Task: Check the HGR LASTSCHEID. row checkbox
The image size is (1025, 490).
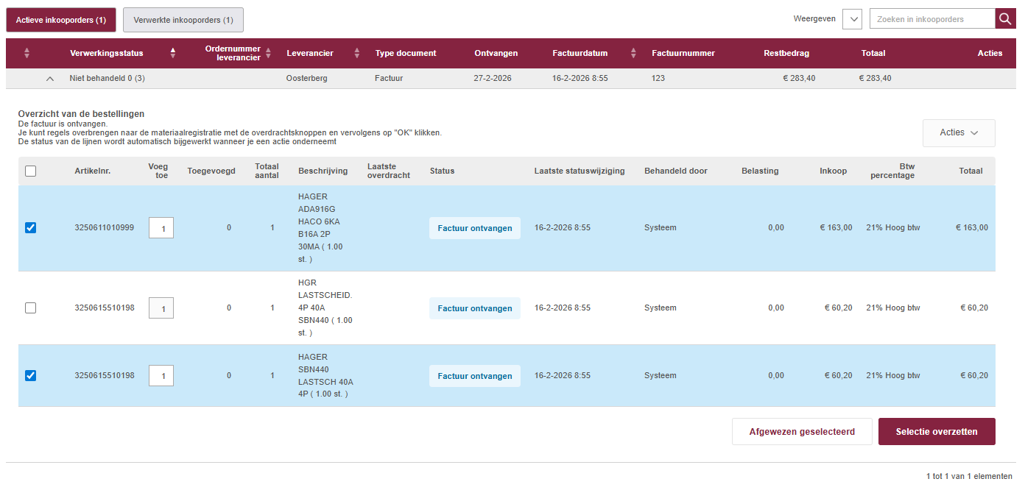Action: point(30,308)
